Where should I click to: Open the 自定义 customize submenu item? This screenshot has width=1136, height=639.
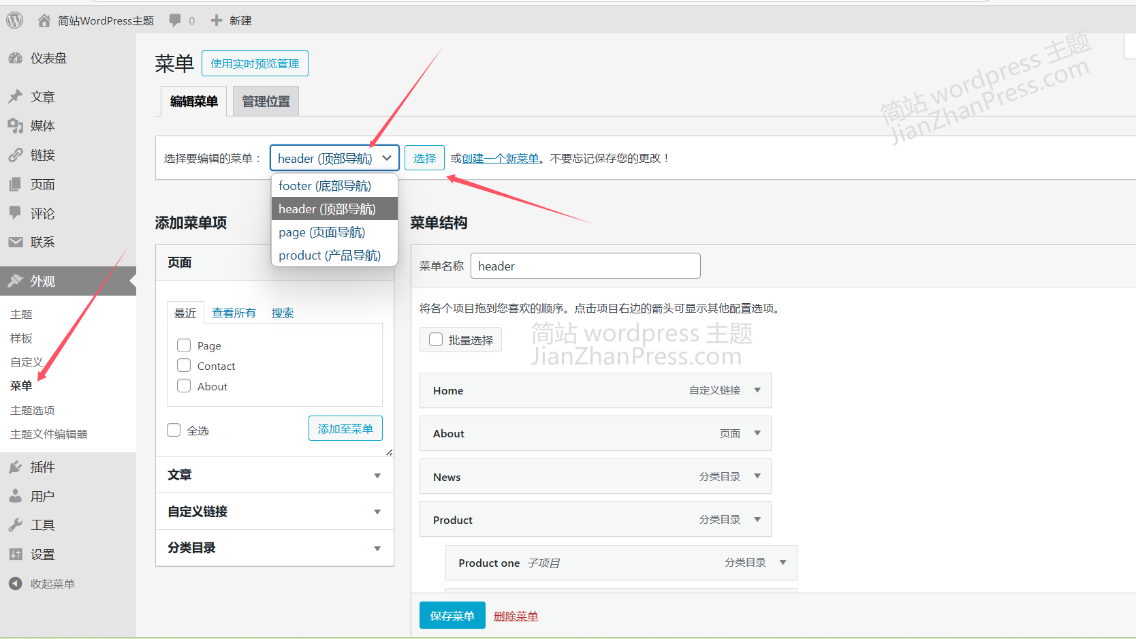click(x=27, y=362)
